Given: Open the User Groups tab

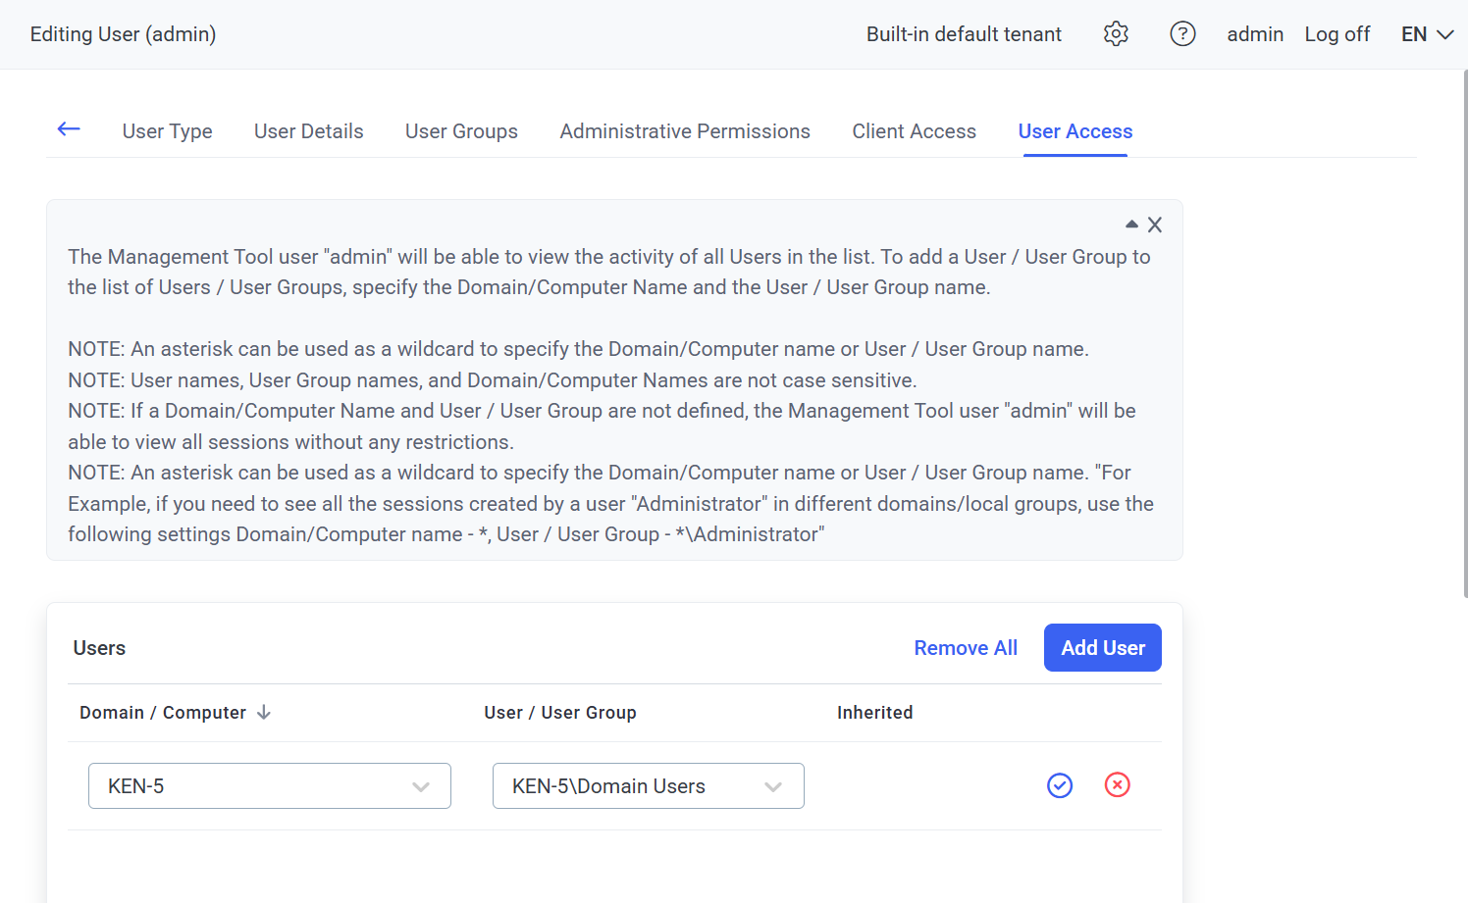Looking at the screenshot, I should [x=461, y=131].
